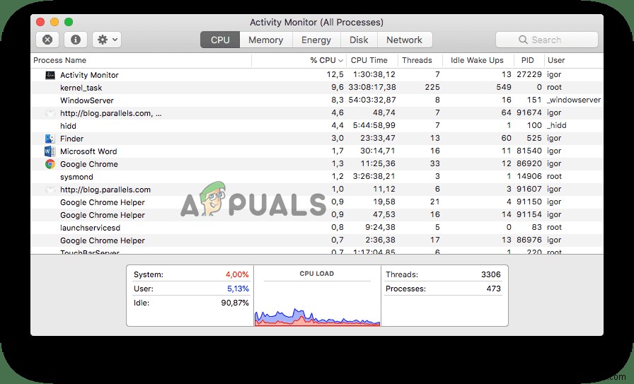The image size is (634, 384).
Task: Select the Activity Monitor app icon
Action: click(50, 75)
